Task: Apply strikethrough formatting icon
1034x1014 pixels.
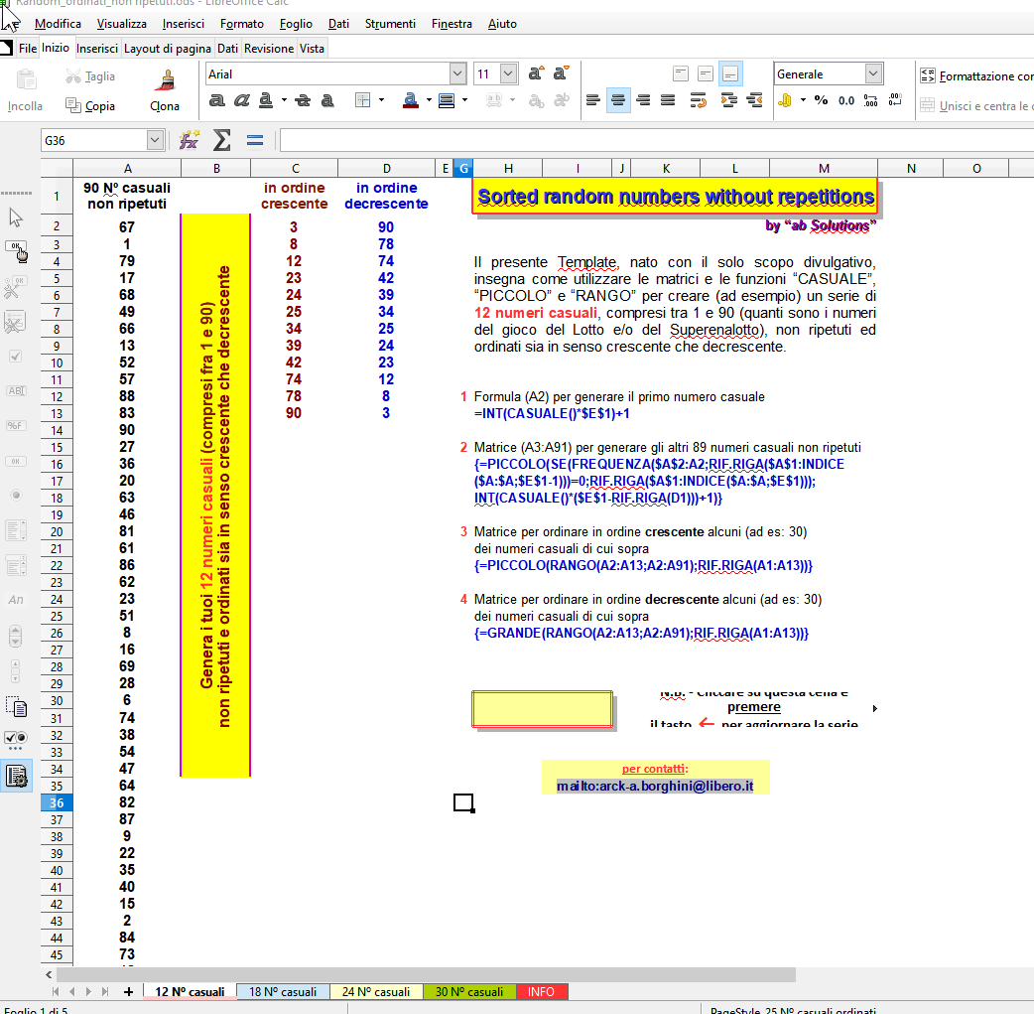Action: pos(303,100)
